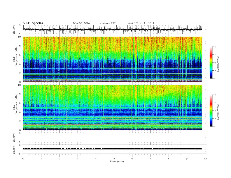Select the date label "Mar.20, 2016"
Viewport: 231px width, 178px height.
[81, 23]
